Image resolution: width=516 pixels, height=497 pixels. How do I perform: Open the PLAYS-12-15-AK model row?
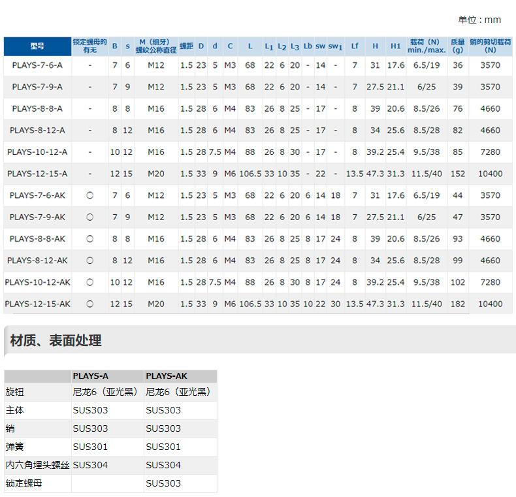click(37, 304)
